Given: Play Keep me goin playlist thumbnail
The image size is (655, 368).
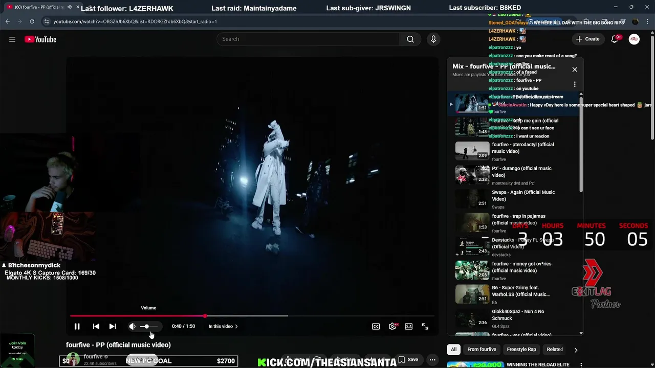Looking at the screenshot, I should 472,127.
